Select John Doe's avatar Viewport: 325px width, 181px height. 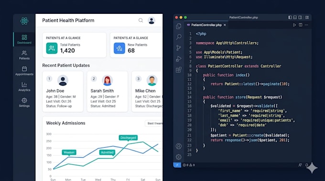63,80
